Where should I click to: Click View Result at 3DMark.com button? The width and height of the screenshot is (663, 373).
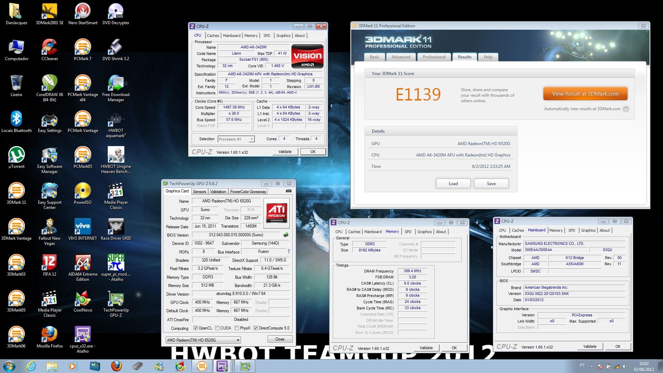(585, 94)
